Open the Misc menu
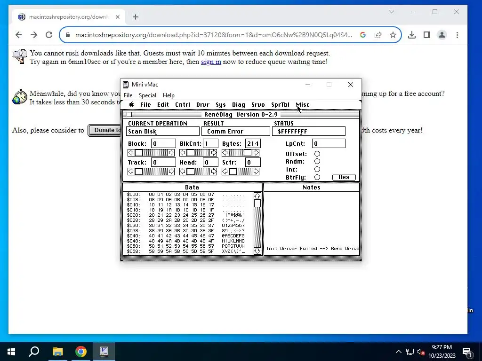482x361 pixels. (303, 105)
